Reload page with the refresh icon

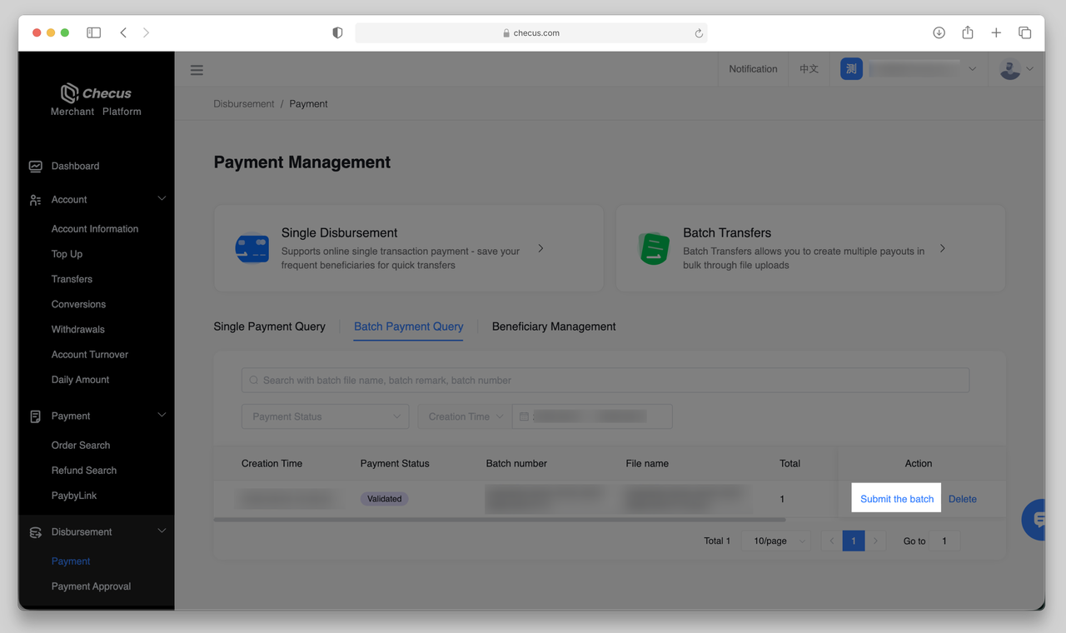point(699,33)
